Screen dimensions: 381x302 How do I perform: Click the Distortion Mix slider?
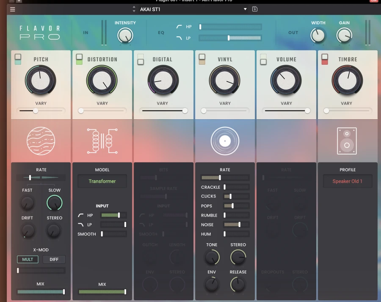pyautogui.click(x=102, y=292)
